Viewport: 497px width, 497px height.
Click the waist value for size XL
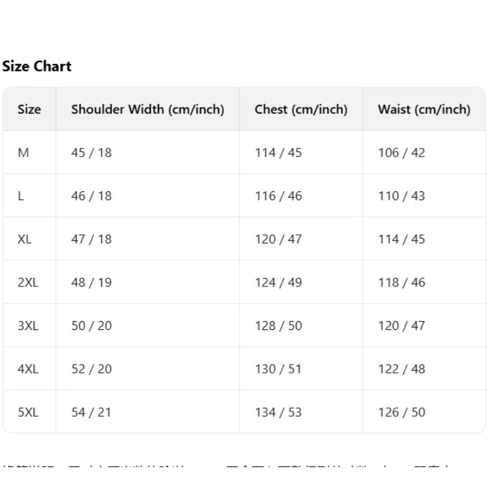pyautogui.click(x=401, y=239)
